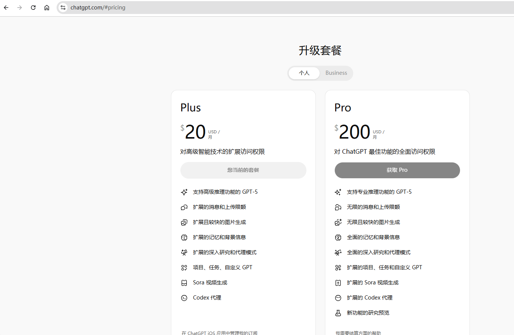514x335 pixels.
Task: Click USD / 月 label in Plus card
Action: [214, 134]
